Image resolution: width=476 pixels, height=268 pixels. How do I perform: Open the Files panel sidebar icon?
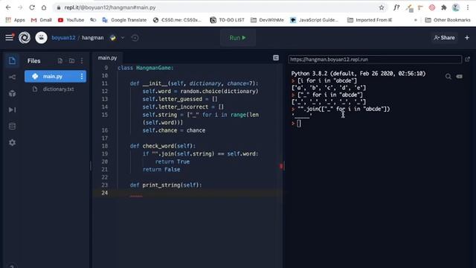pos(12,60)
